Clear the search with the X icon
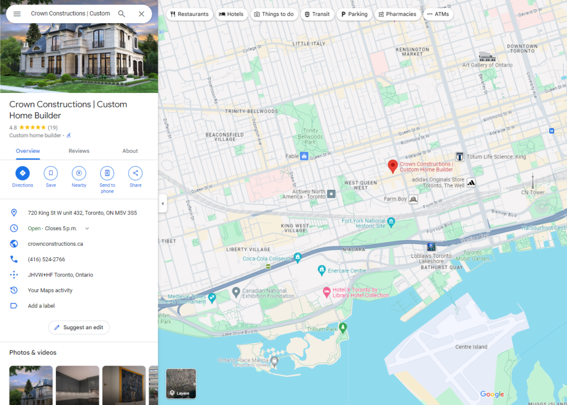This screenshot has height=405, width=567. [x=142, y=13]
